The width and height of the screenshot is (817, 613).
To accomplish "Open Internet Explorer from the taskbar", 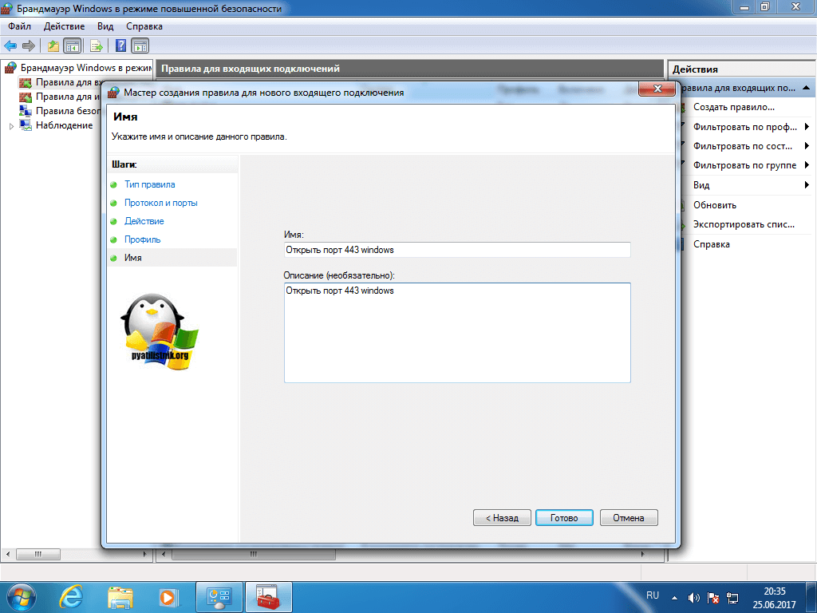I will [x=73, y=596].
